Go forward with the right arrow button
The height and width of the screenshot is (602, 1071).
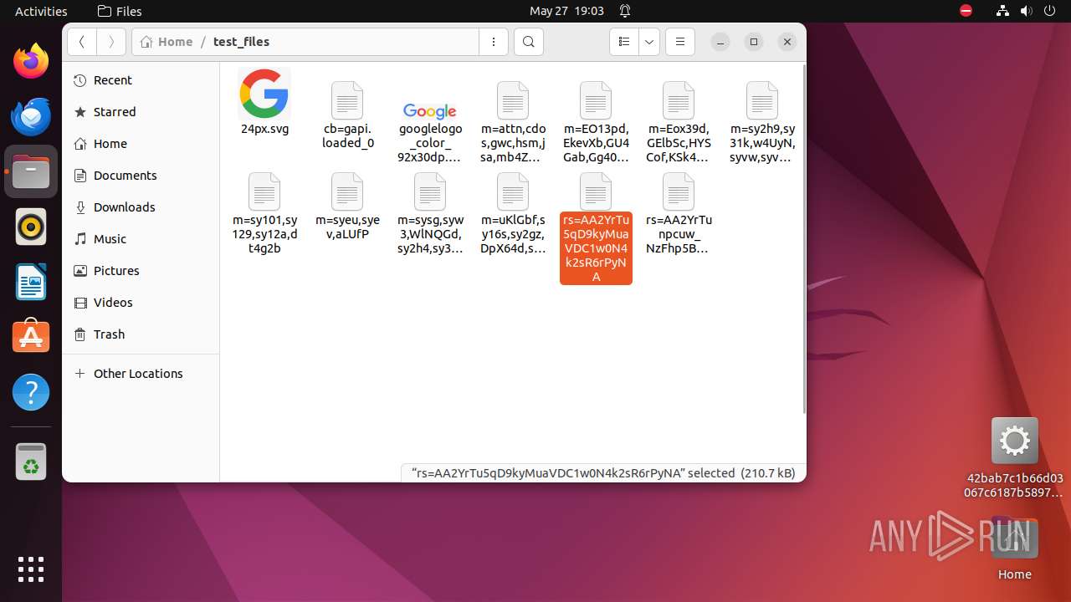(x=111, y=42)
